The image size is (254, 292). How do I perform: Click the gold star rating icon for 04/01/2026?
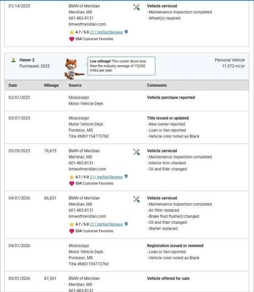coord(72,224)
